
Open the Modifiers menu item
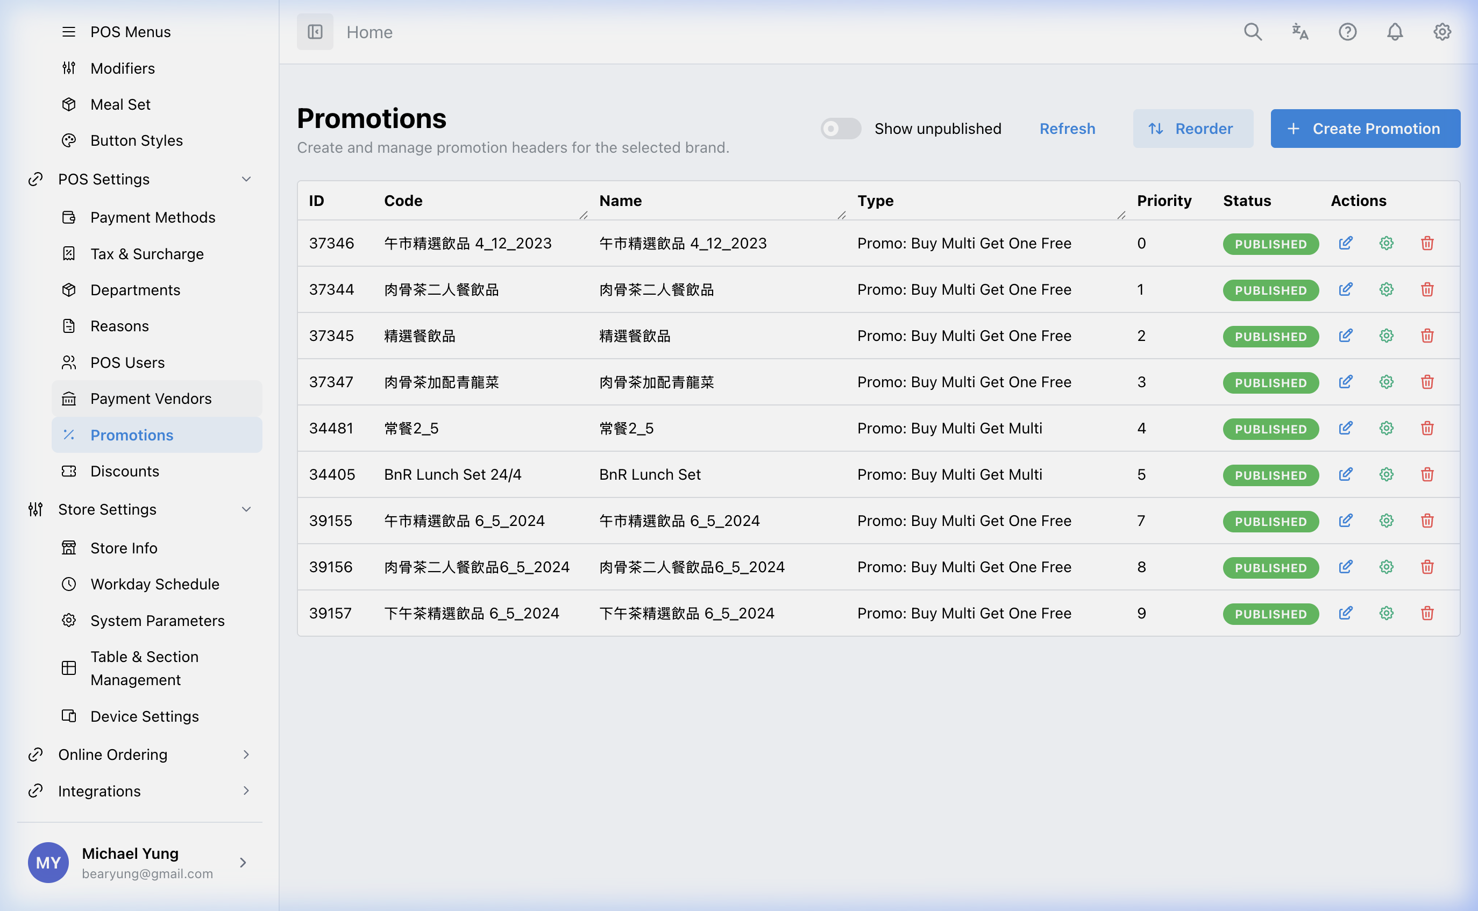click(x=123, y=68)
